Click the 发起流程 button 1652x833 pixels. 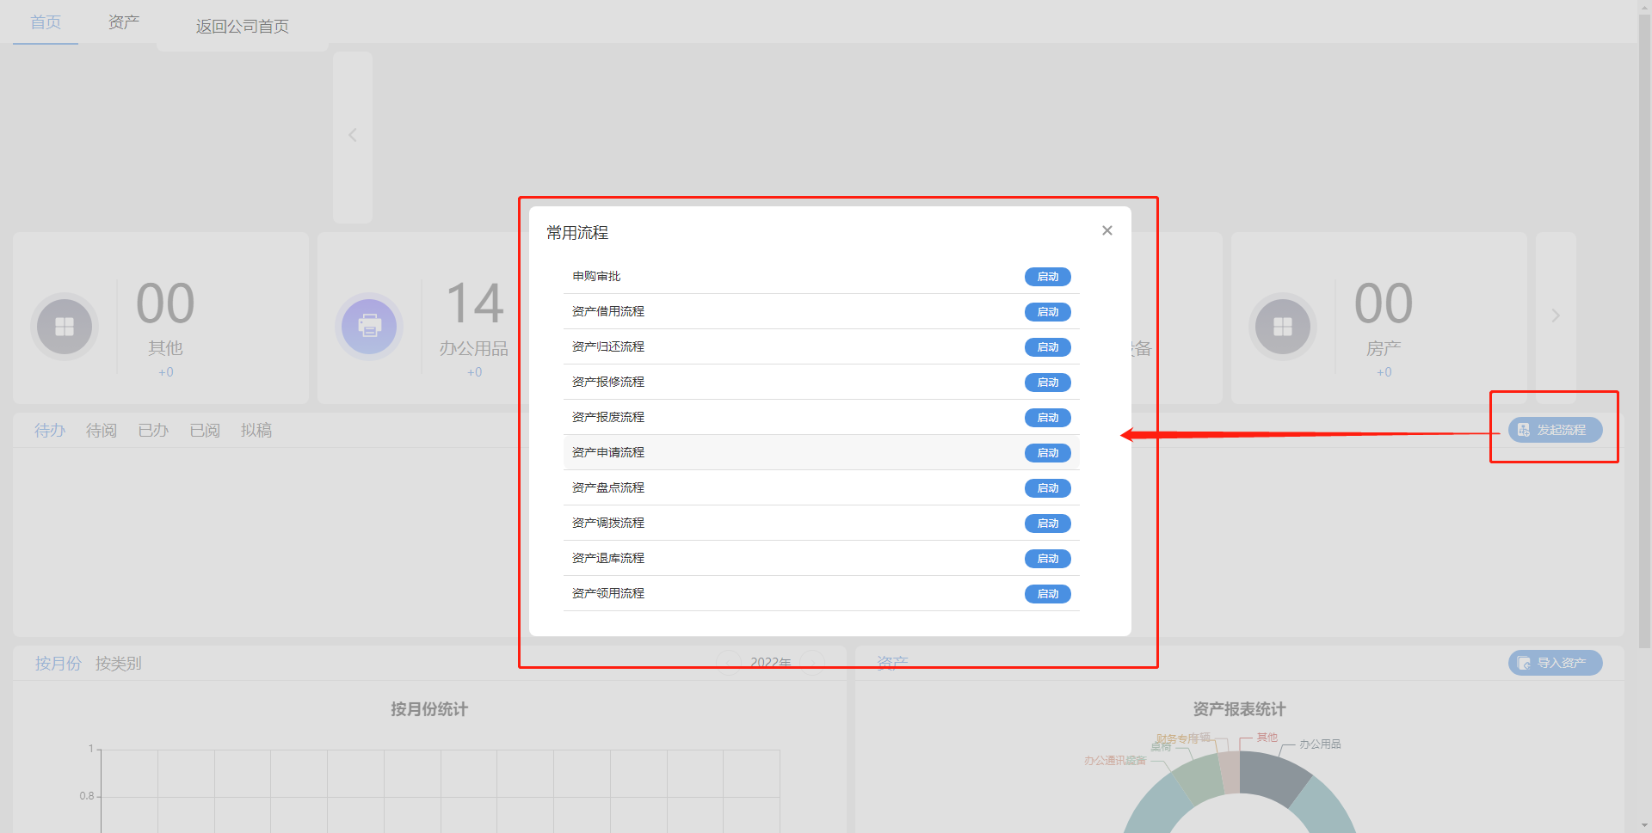click(1555, 430)
